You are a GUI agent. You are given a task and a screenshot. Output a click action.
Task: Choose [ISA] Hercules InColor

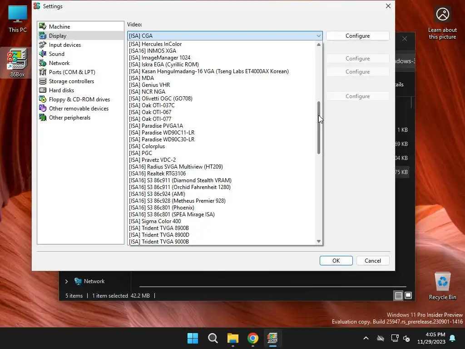tap(222, 44)
